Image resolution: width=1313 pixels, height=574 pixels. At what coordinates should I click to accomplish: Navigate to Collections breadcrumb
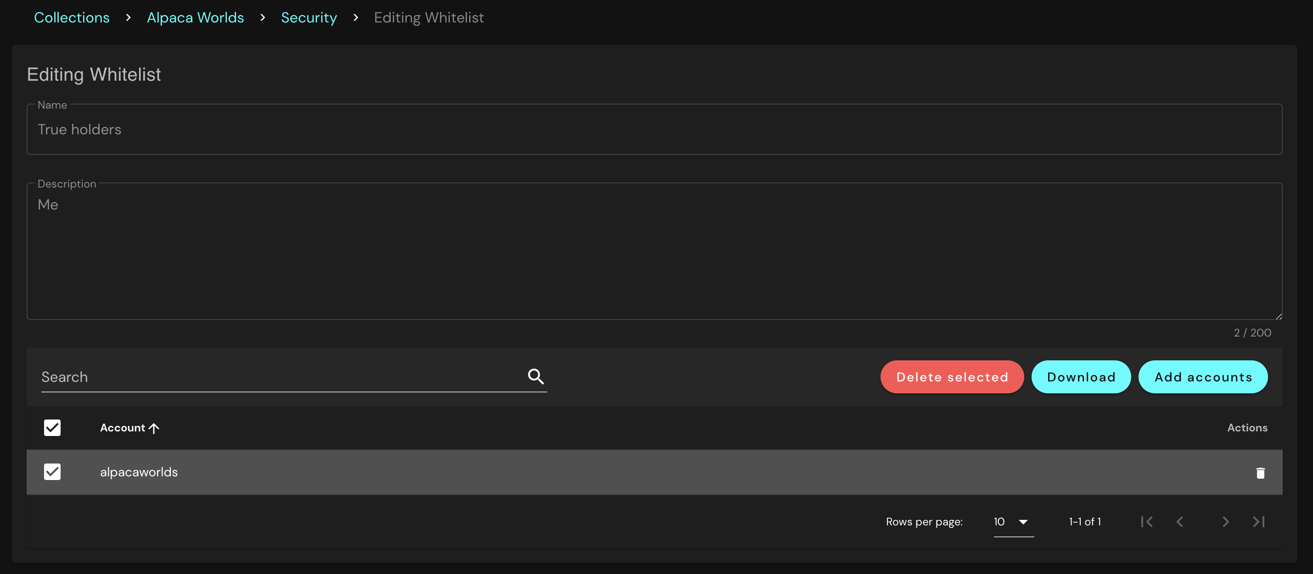tap(72, 17)
